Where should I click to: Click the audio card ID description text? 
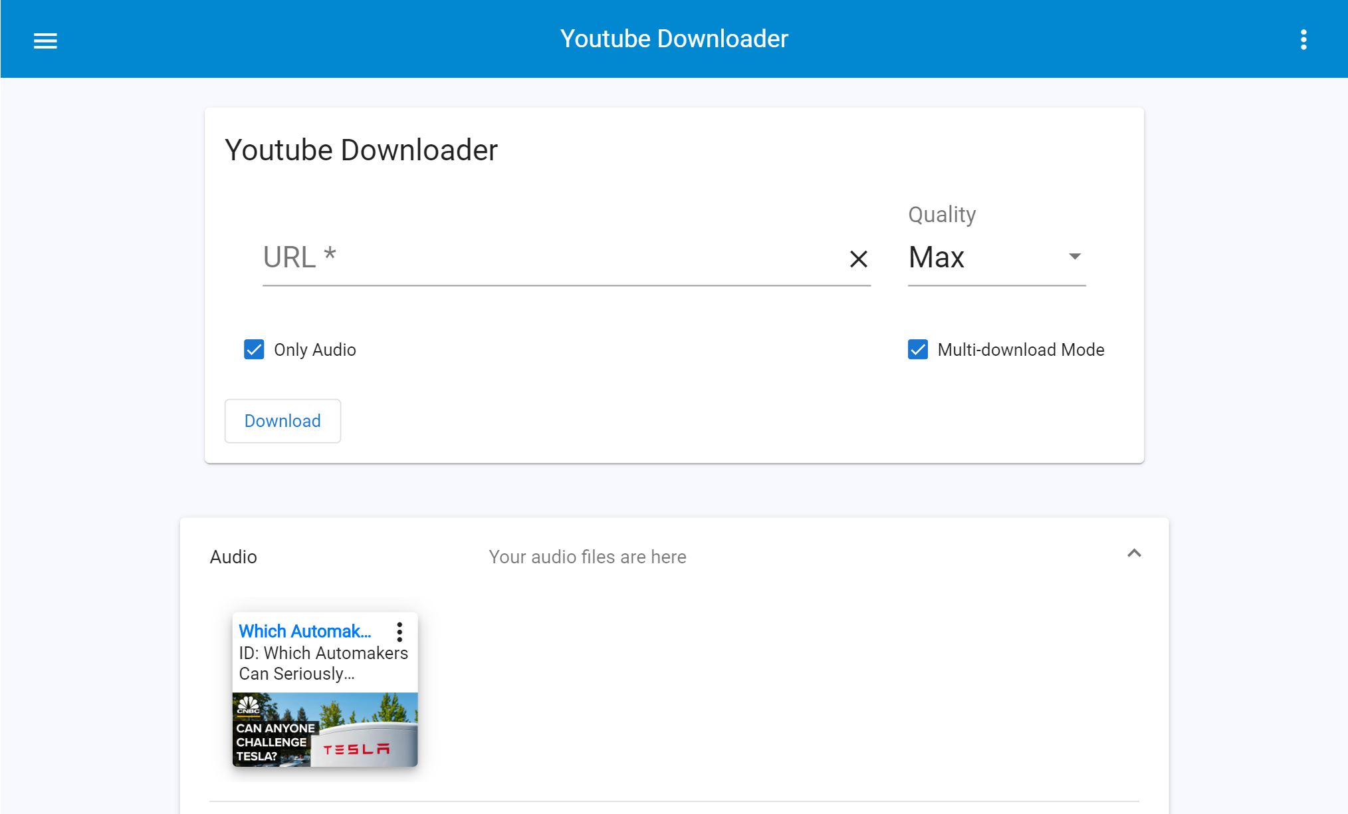[x=323, y=663]
